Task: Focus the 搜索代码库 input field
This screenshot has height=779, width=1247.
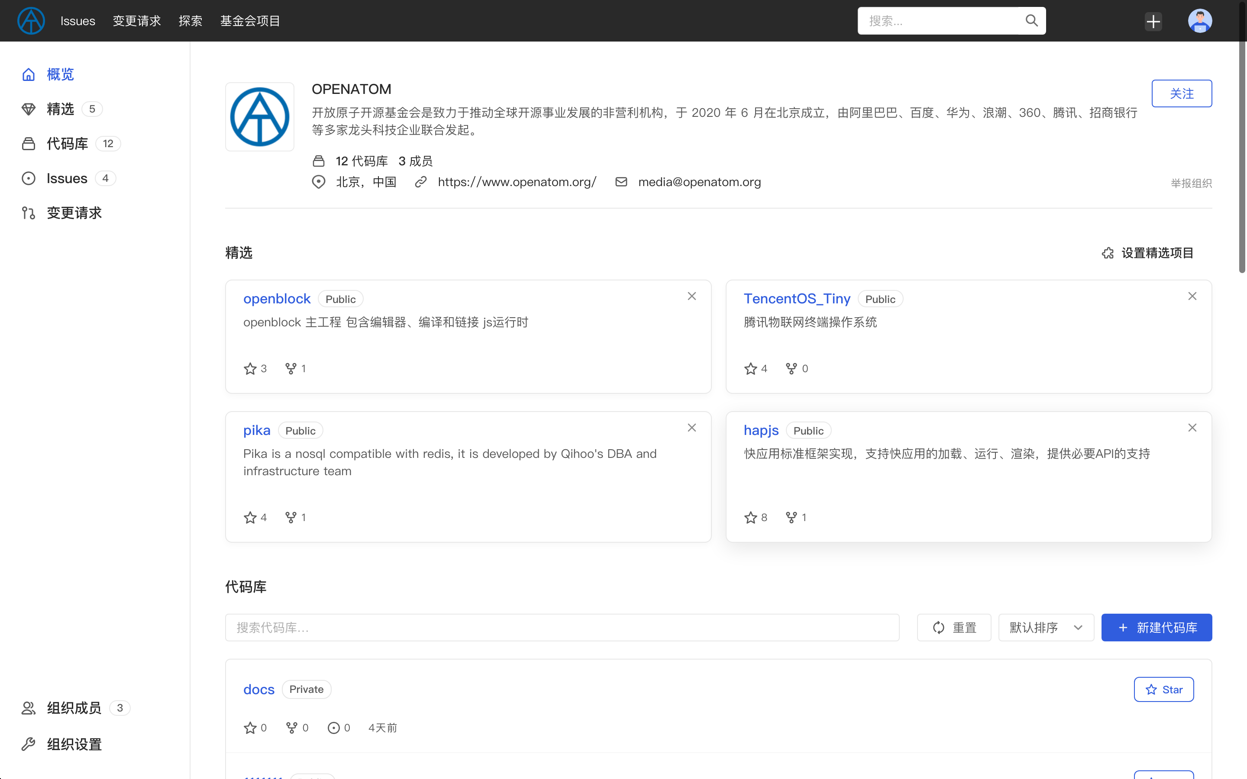Action: click(562, 628)
